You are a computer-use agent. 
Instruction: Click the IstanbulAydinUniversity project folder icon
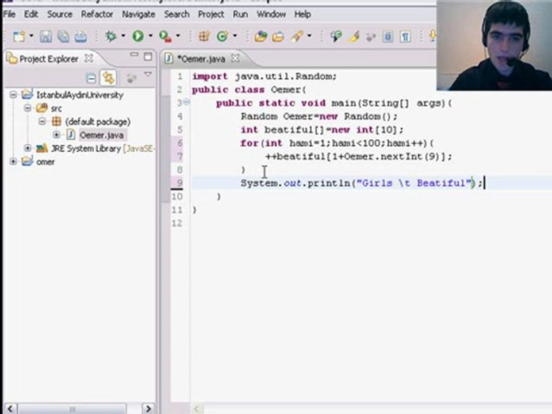27,94
